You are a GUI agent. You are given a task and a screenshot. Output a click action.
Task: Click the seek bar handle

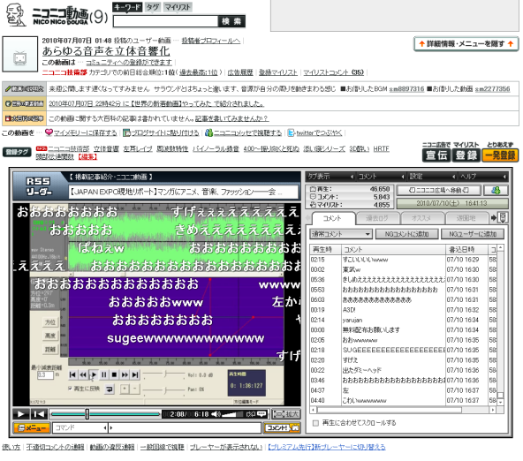pos(87,414)
